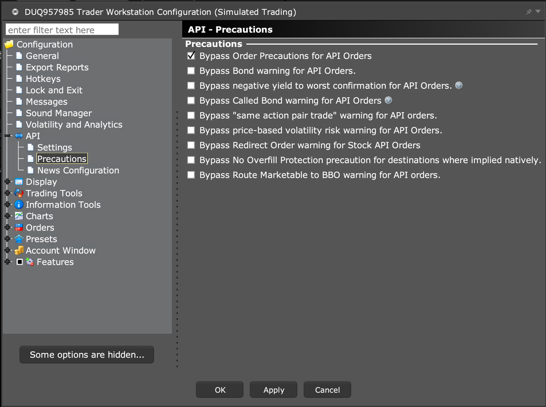Expand the Display tree node
546x407 pixels.
pyautogui.click(x=8, y=181)
